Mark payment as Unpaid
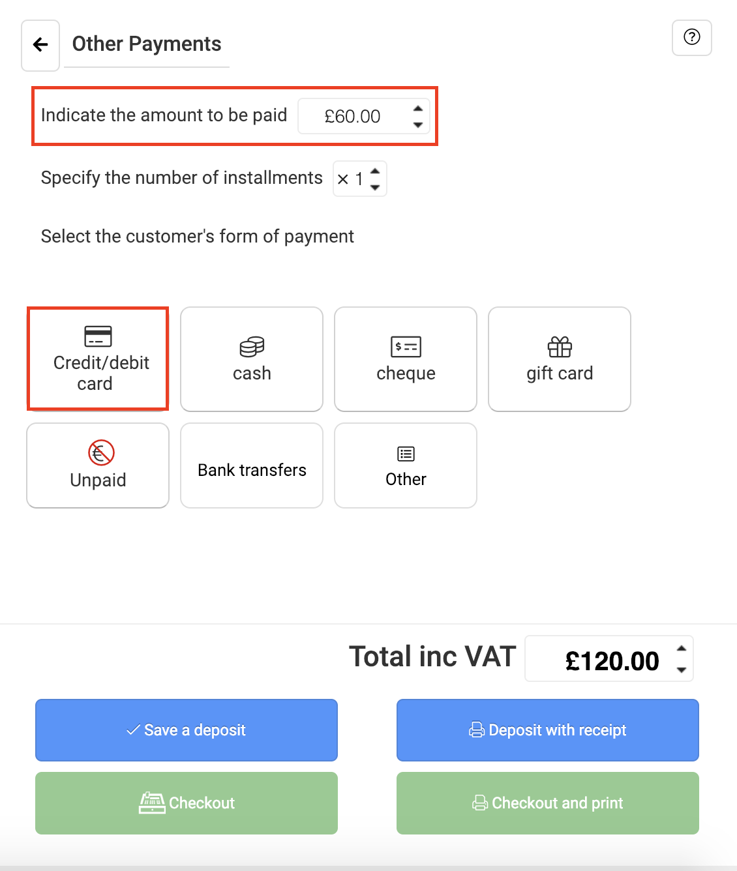 coord(98,465)
